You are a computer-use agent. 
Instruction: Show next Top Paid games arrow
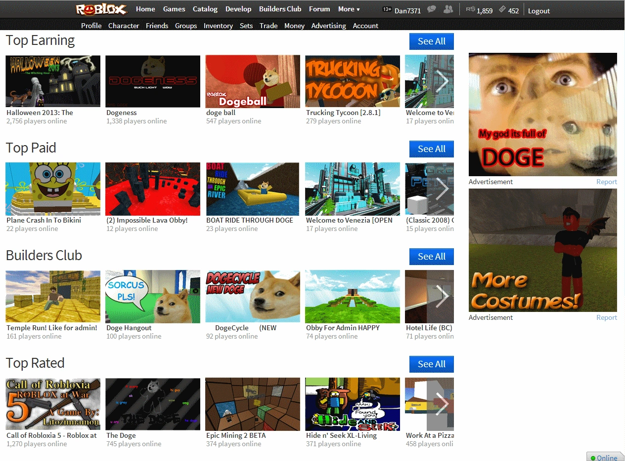[441, 189]
